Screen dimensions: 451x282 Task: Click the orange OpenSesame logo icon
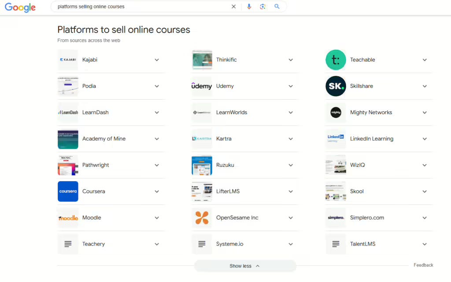coord(202,218)
